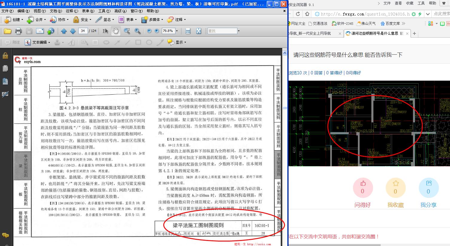Screen dimensions: 450x246
Task: Select the dynamic zoom magnifier
Action: [138, 31]
